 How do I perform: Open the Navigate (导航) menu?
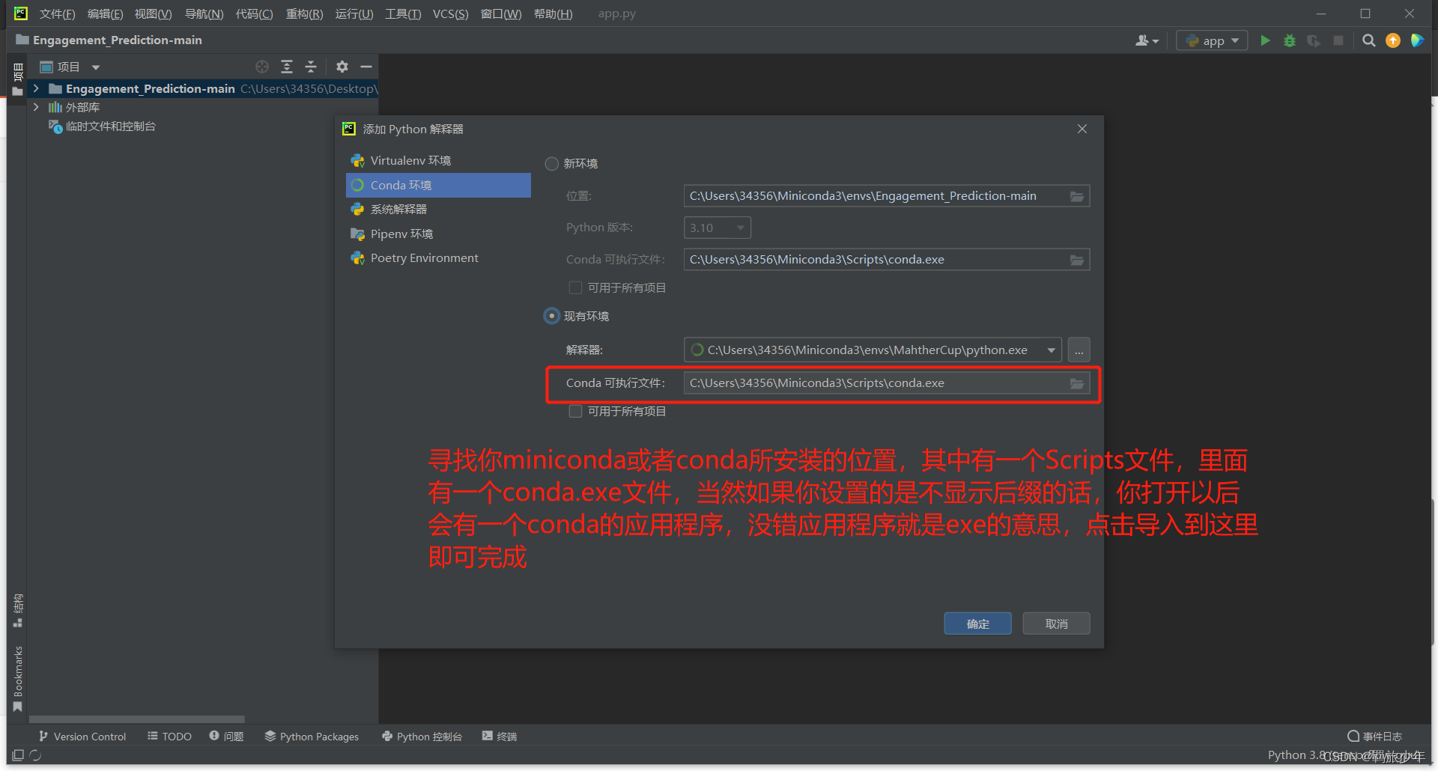coord(204,13)
